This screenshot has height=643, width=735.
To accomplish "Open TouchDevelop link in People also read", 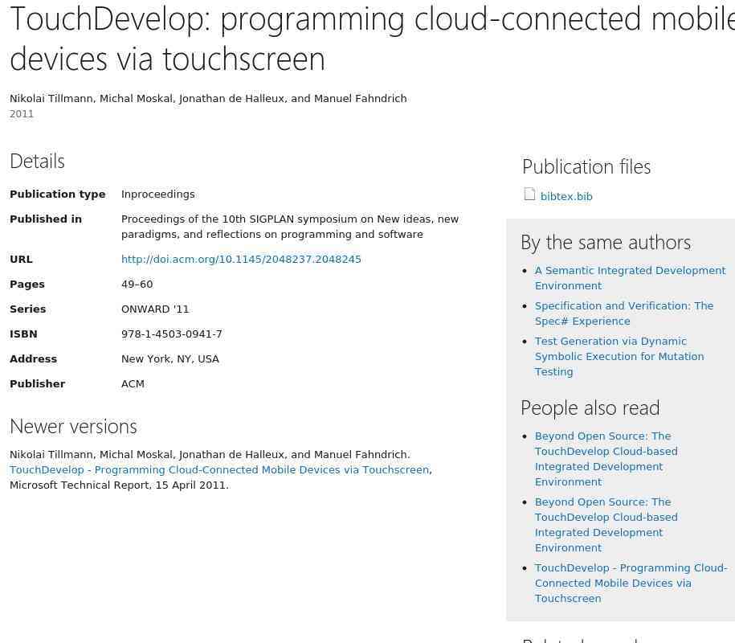I will pos(631,583).
